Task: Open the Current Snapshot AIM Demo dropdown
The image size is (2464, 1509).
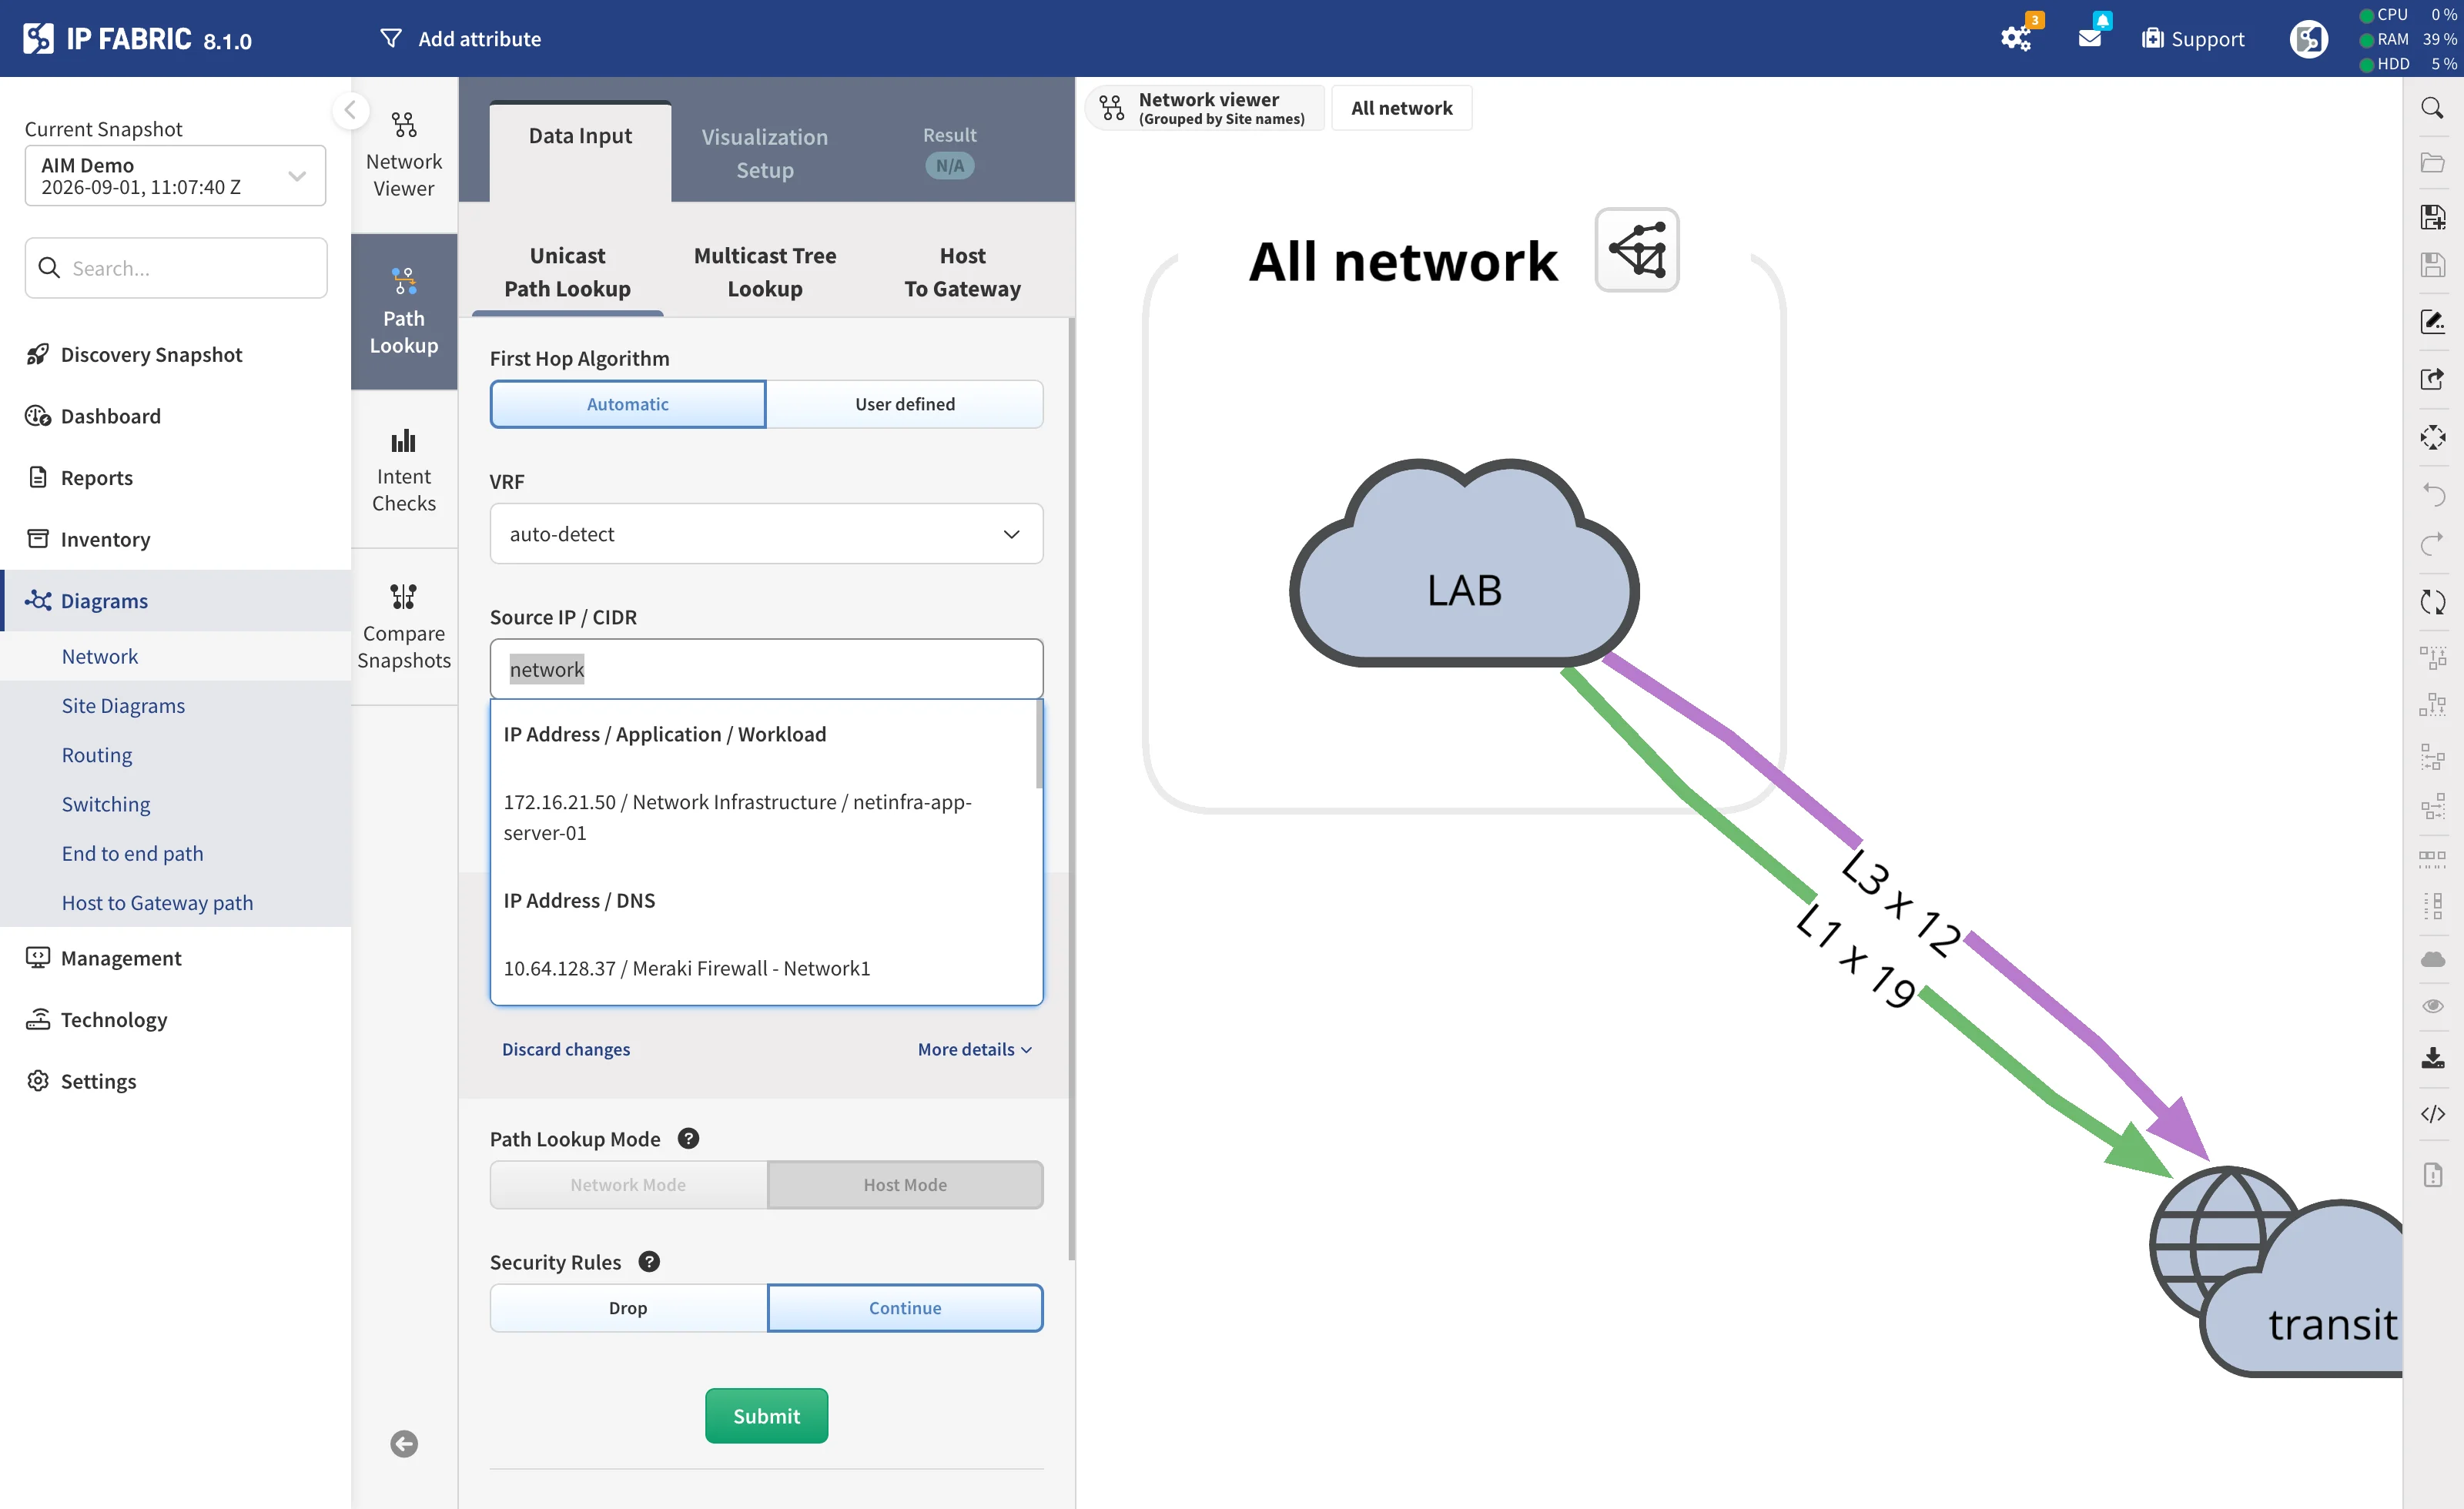Action: (x=175, y=176)
